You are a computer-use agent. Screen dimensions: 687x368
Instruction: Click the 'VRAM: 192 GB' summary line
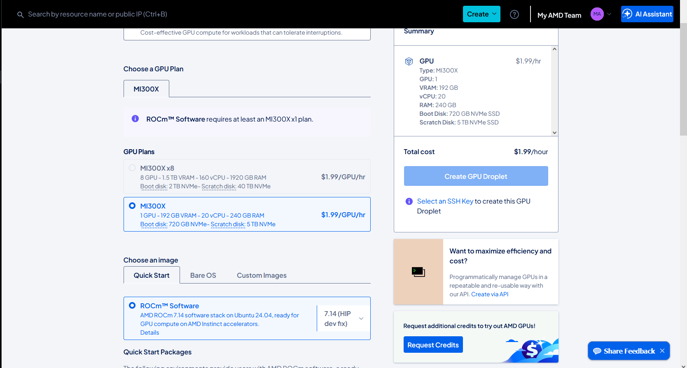point(439,88)
